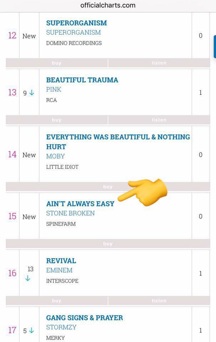Tap the blue tab at right edge

tap(215, 46)
